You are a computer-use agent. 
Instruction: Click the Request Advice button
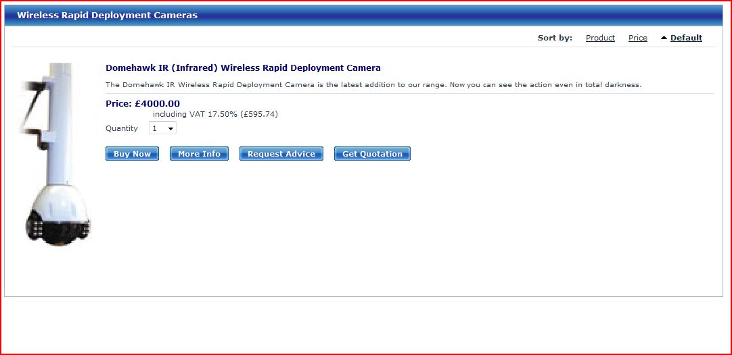pyautogui.click(x=281, y=154)
